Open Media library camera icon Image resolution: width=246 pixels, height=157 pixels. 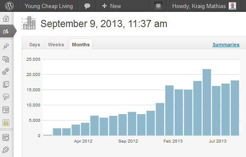tap(6, 59)
